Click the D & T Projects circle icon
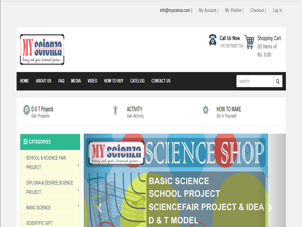Screen dimensions: 302x227 (x=26, y=110)
